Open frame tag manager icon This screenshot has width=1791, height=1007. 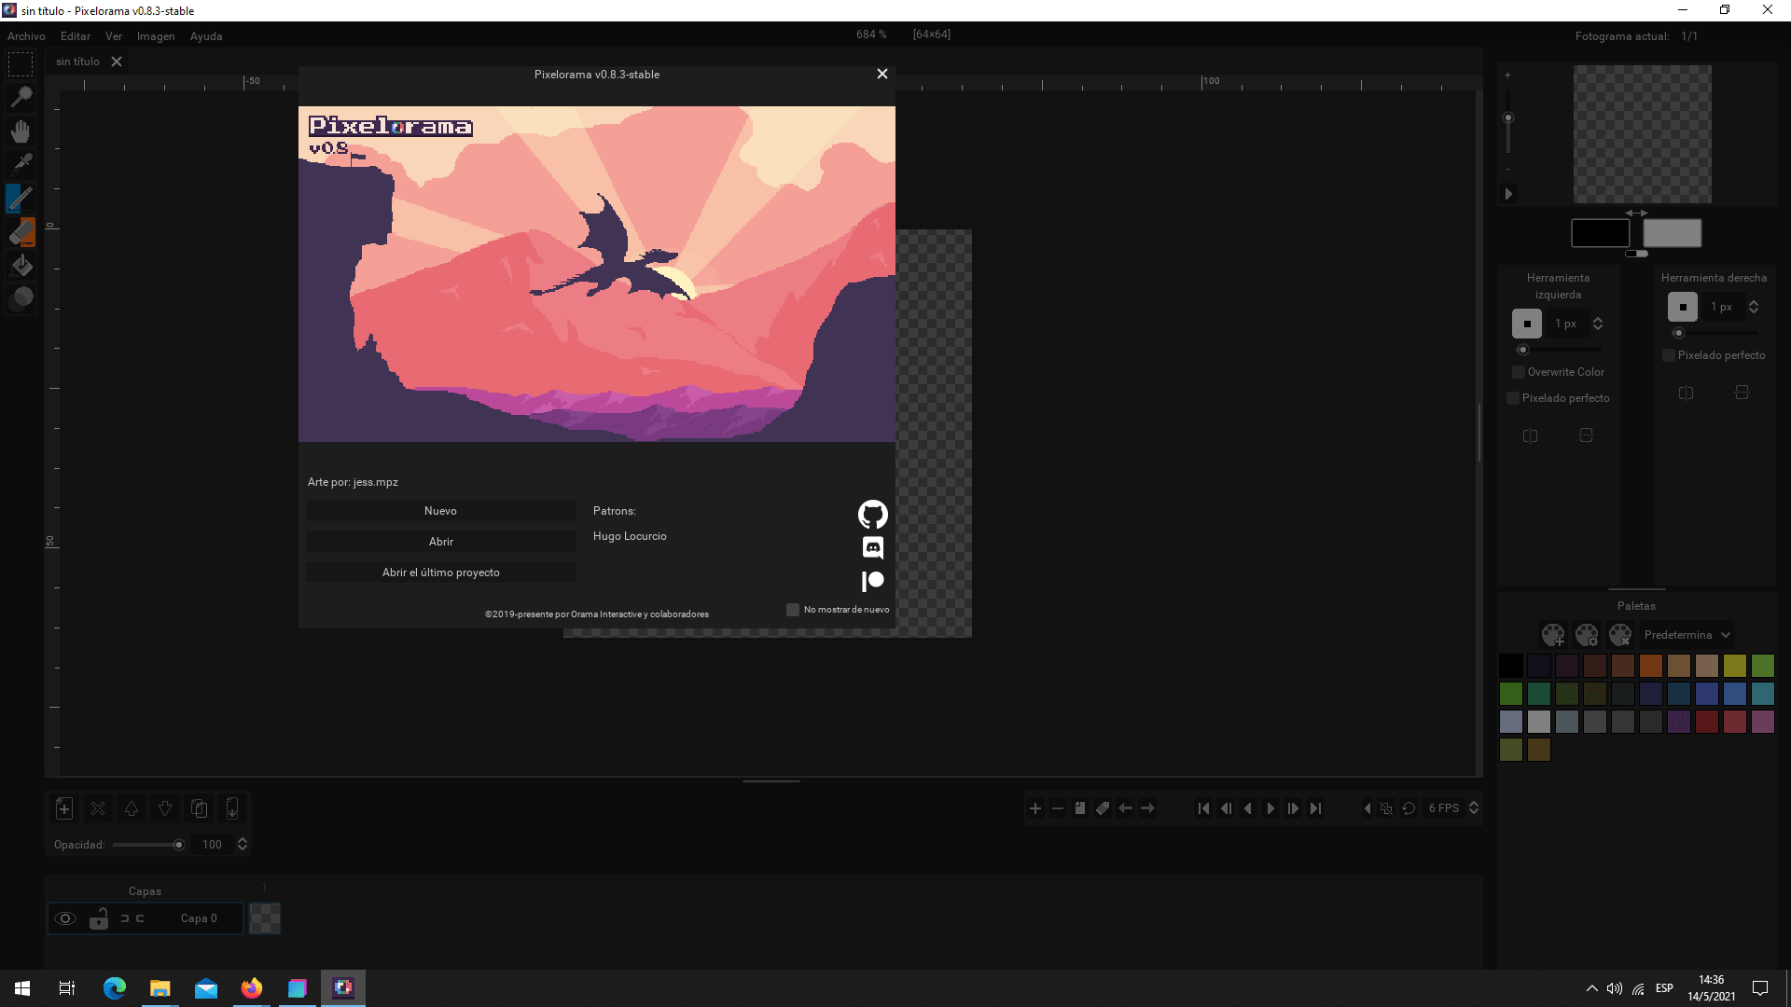coord(1103,808)
